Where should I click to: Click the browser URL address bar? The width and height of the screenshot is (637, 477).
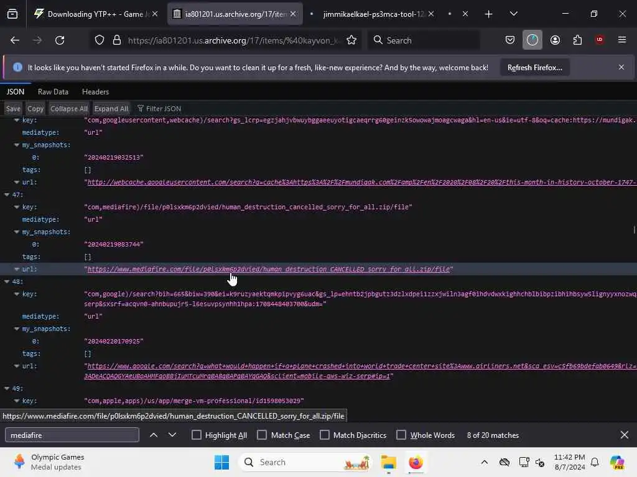click(x=233, y=40)
